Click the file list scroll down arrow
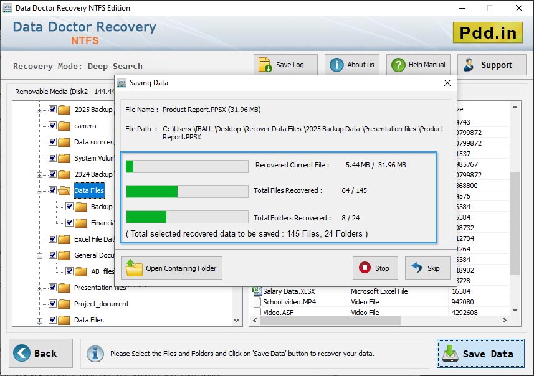The image size is (534, 376). pyautogui.click(x=515, y=310)
